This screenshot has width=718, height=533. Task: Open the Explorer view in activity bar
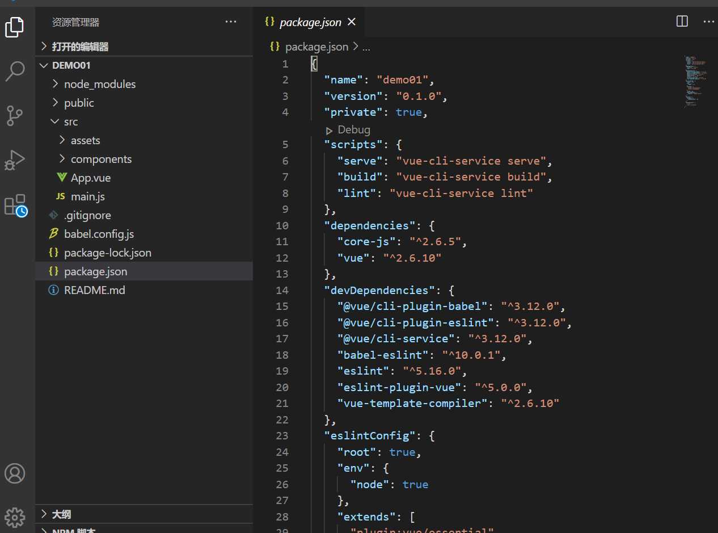point(15,27)
